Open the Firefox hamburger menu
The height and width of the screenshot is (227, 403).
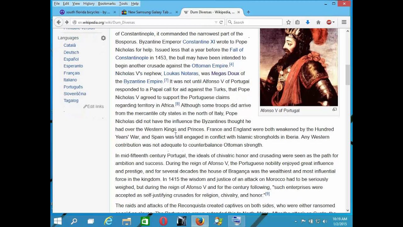click(344, 22)
